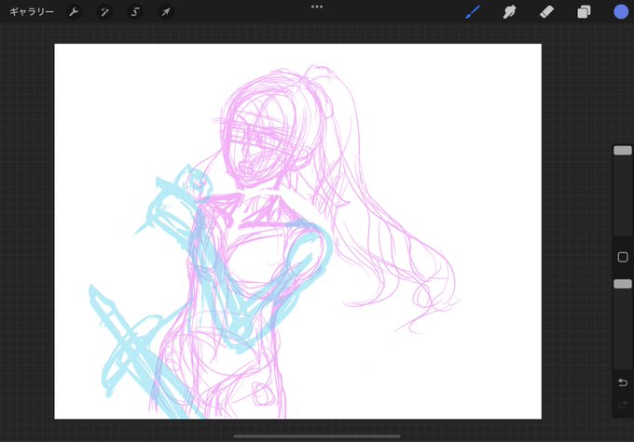634x442 pixels.
Task: Tap the three-dot menu at top center
Action: (317, 7)
